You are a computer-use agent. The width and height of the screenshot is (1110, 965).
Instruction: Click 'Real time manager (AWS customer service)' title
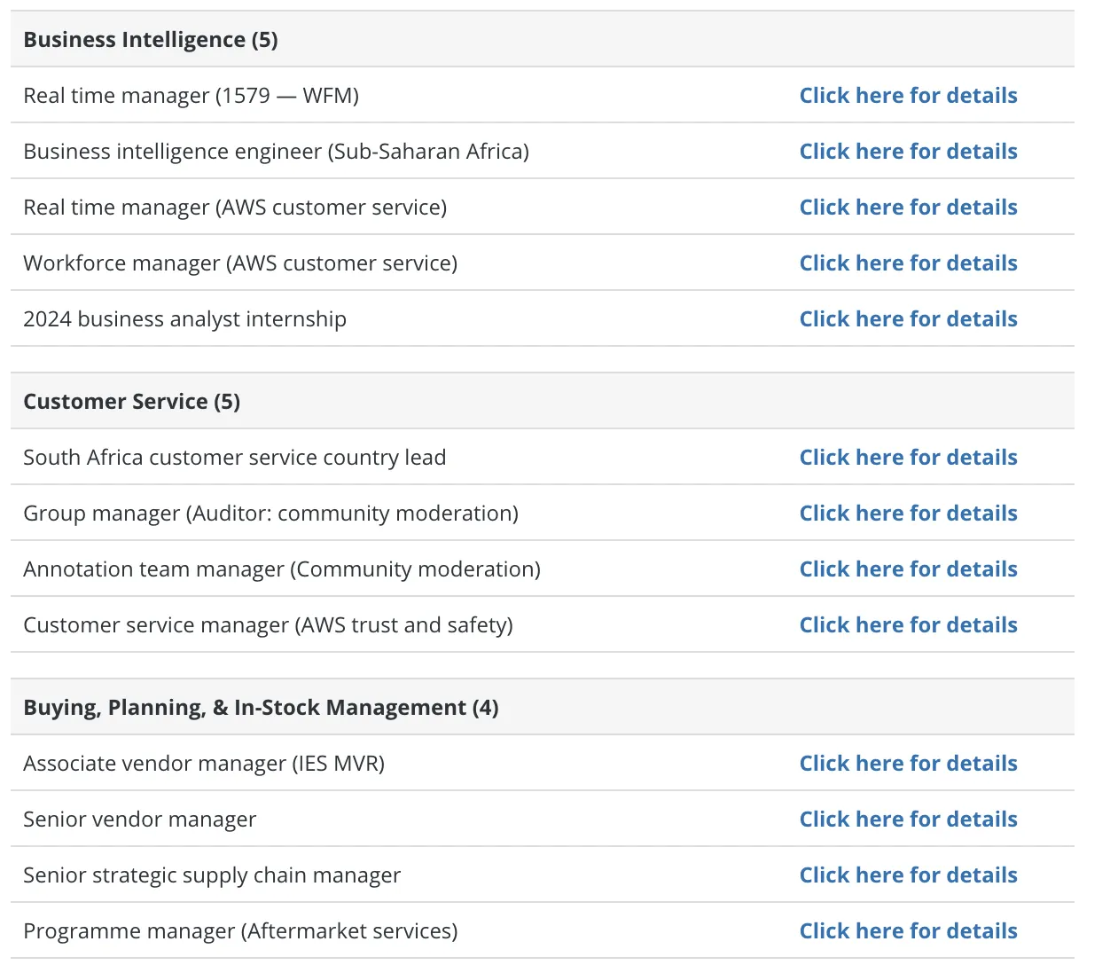(235, 208)
